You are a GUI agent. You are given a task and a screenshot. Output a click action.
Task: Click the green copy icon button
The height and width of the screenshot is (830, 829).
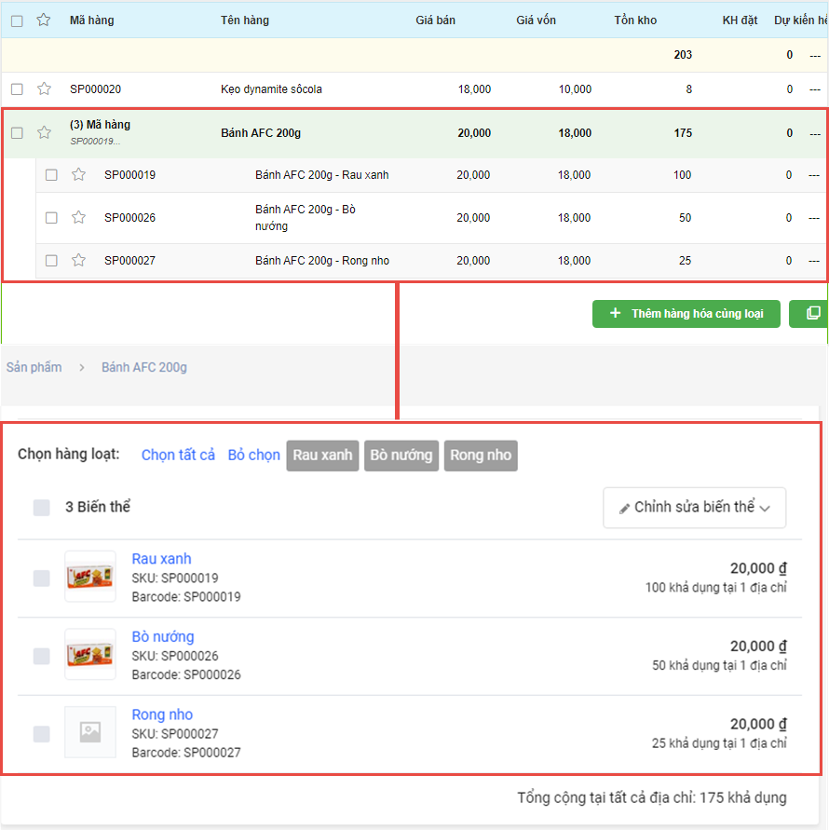pos(810,314)
